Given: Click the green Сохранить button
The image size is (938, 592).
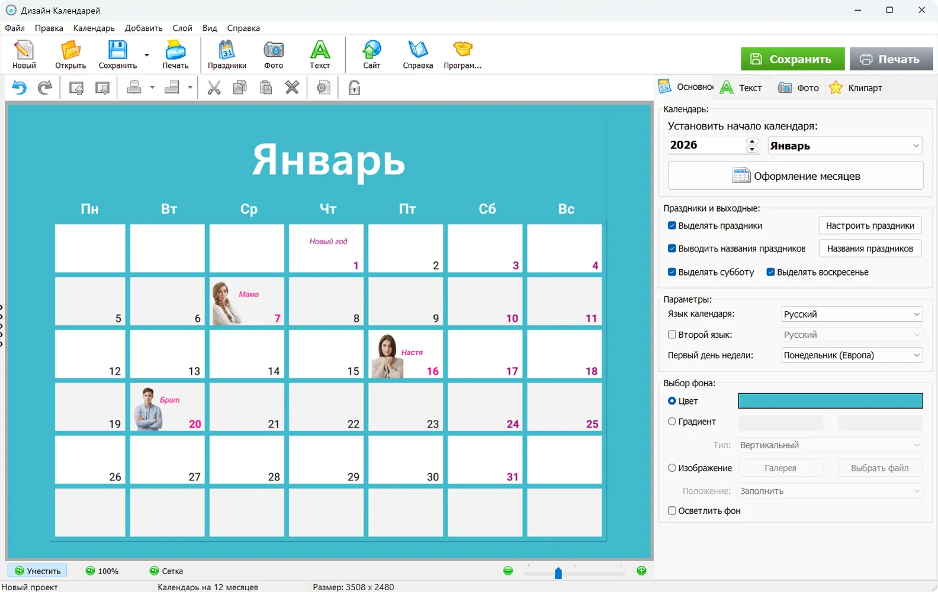Looking at the screenshot, I should point(792,59).
